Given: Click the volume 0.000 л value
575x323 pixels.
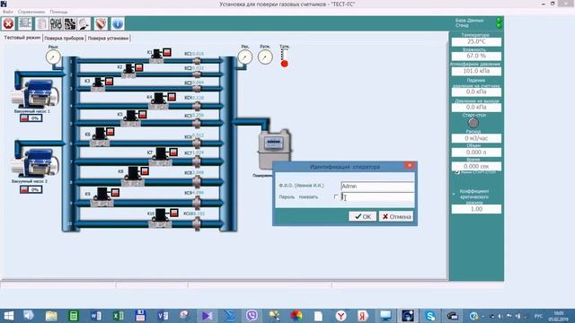Looking at the screenshot, I should [476, 152].
